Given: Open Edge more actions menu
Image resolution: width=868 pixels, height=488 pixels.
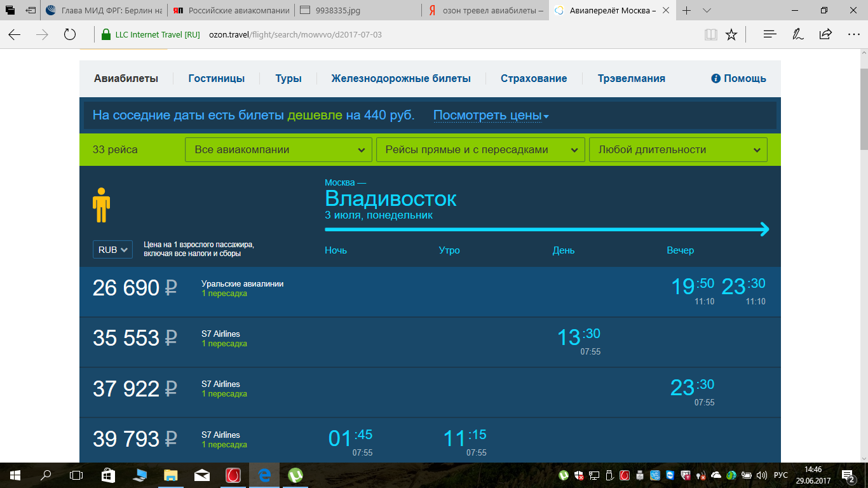Looking at the screenshot, I should pyautogui.click(x=853, y=34).
